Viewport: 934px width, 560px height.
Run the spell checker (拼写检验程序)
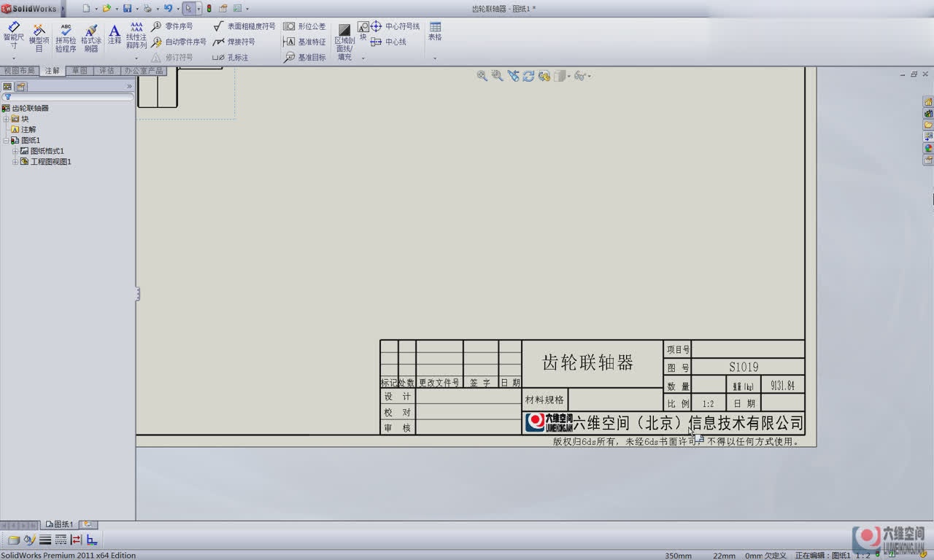tap(66, 38)
